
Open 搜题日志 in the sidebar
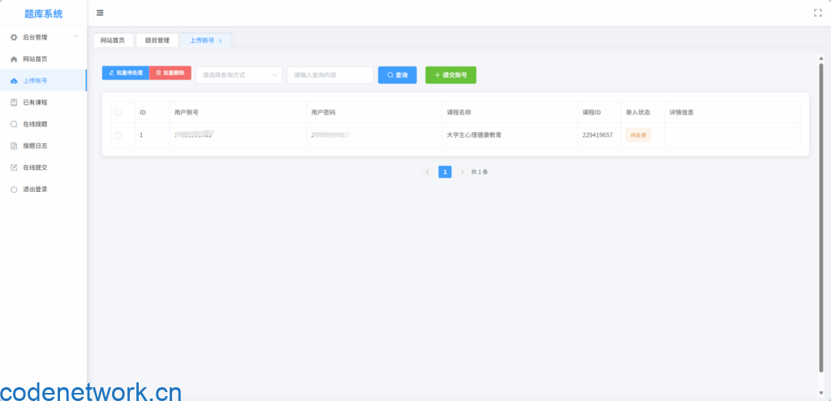[35, 146]
